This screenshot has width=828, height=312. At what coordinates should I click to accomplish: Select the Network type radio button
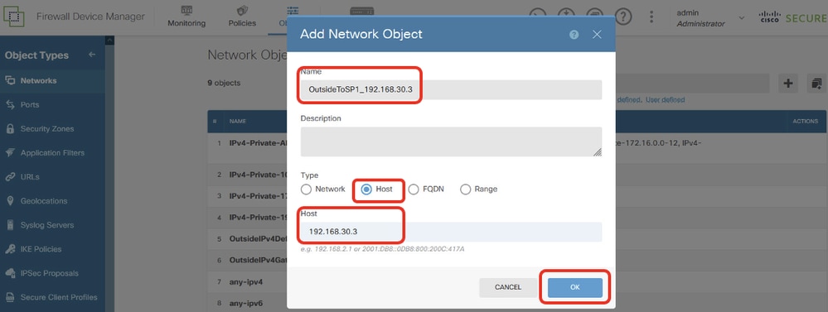tap(306, 190)
